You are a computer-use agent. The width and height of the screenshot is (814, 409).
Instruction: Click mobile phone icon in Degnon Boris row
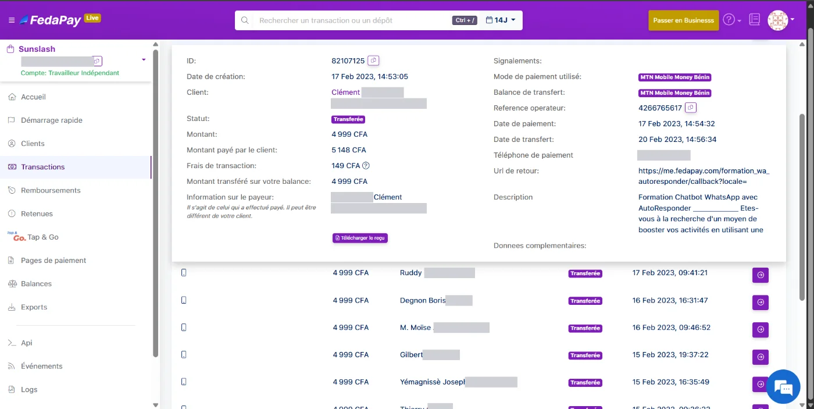point(184,300)
